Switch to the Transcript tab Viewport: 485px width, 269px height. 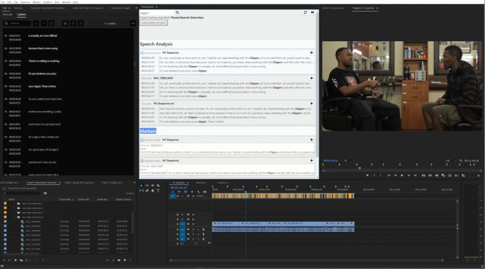click(7, 15)
